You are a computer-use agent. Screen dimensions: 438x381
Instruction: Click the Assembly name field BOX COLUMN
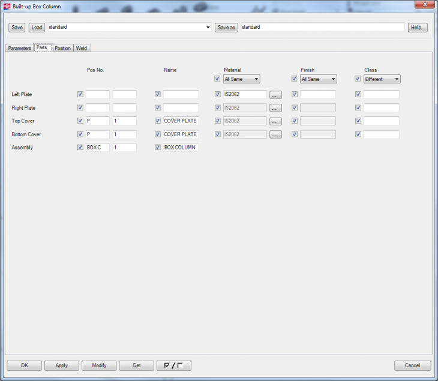pos(181,148)
